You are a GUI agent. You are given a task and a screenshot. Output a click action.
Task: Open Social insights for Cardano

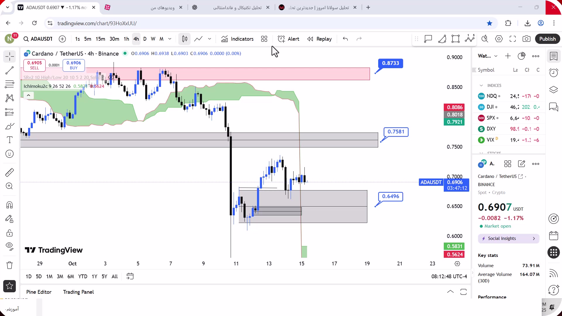(x=509, y=238)
